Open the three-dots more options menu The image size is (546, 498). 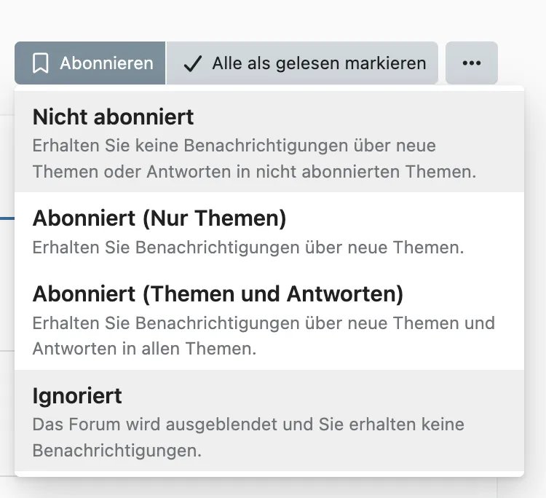[472, 63]
